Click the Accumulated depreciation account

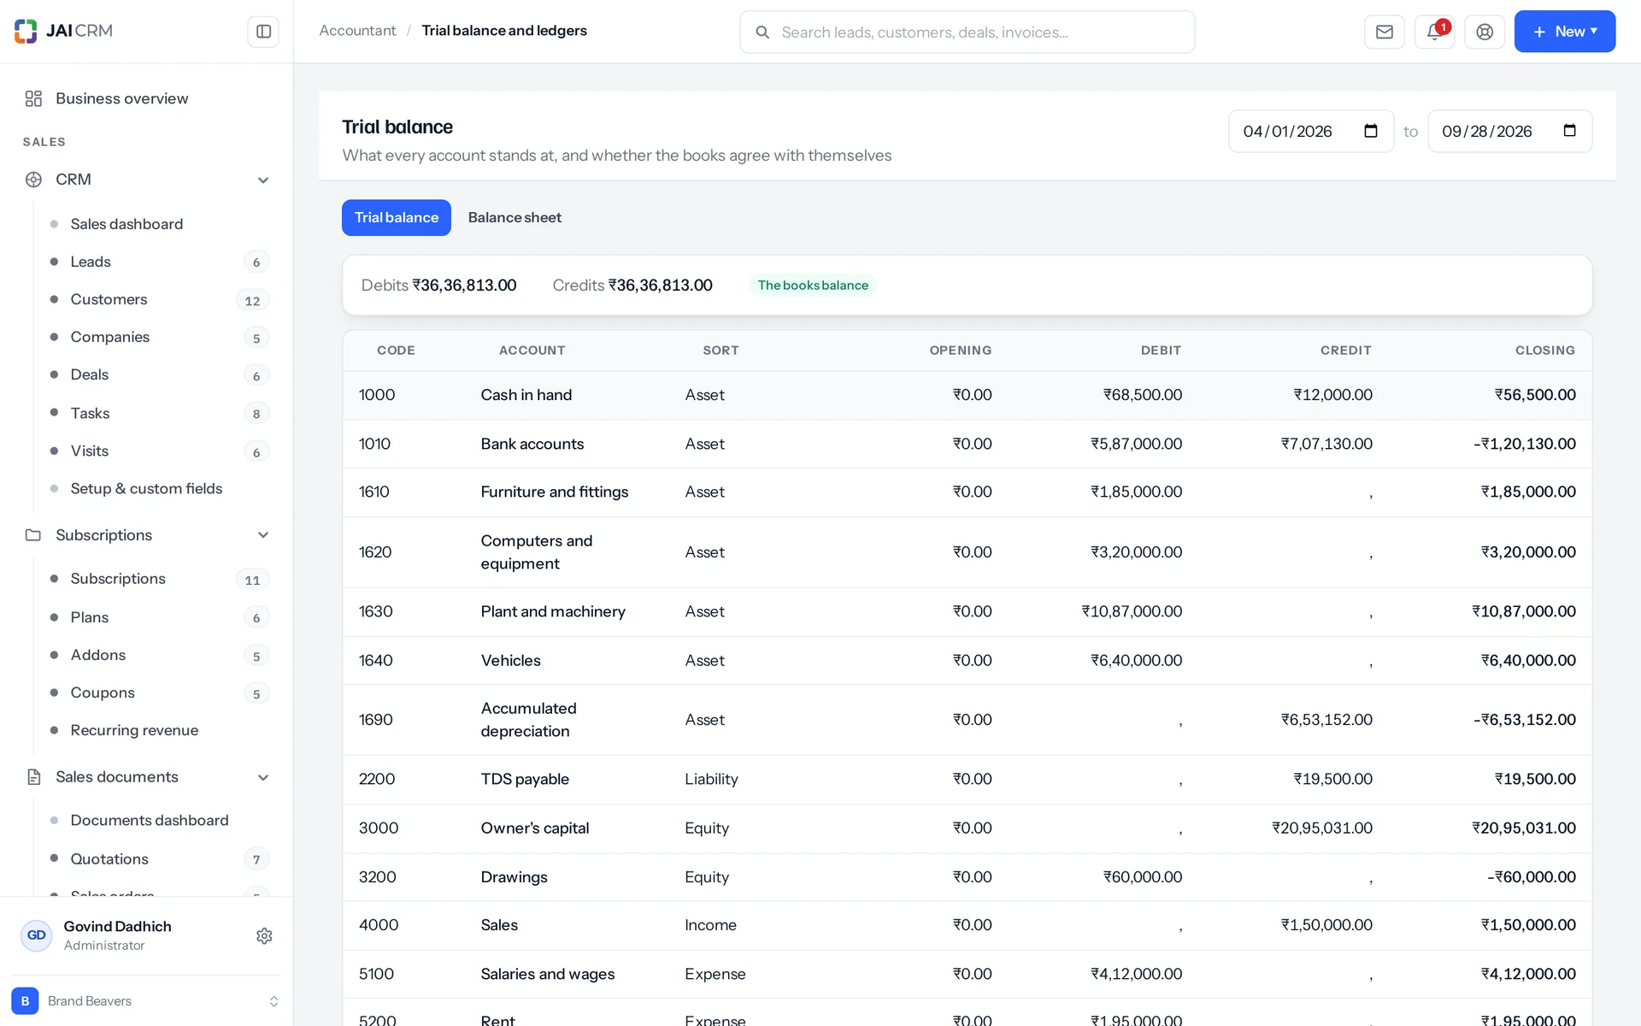point(528,720)
